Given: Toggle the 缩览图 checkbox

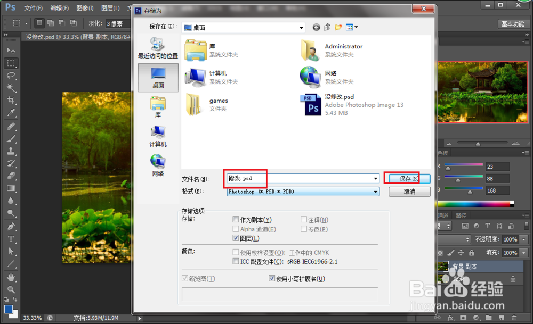Looking at the screenshot, I should (x=185, y=278).
